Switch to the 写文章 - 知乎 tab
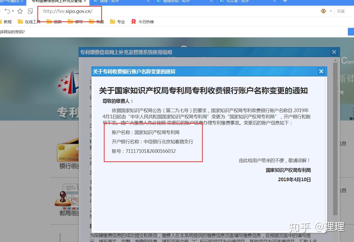The width and height of the screenshot is (354, 242). (247, 1)
